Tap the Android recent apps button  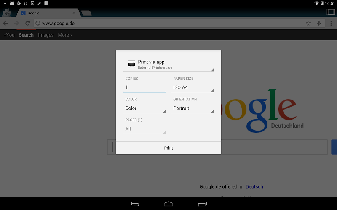[x=202, y=204]
